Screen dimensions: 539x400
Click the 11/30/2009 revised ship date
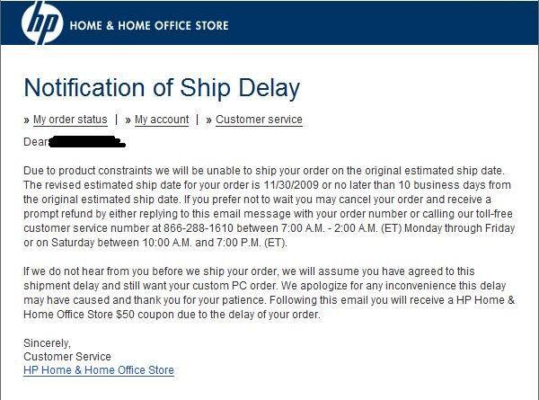coord(291,185)
